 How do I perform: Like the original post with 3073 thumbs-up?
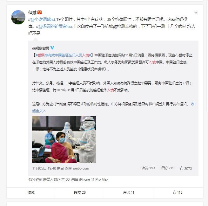[x=186, y=168]
